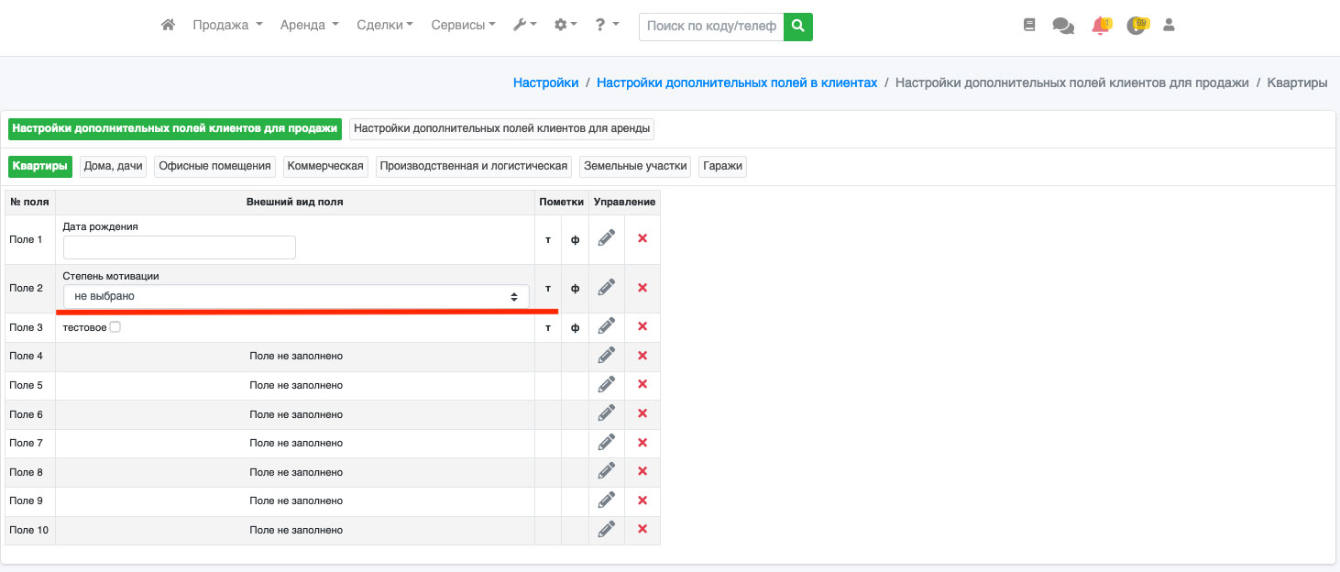Delete Поле 2 using the red cross

pos(643,288)
